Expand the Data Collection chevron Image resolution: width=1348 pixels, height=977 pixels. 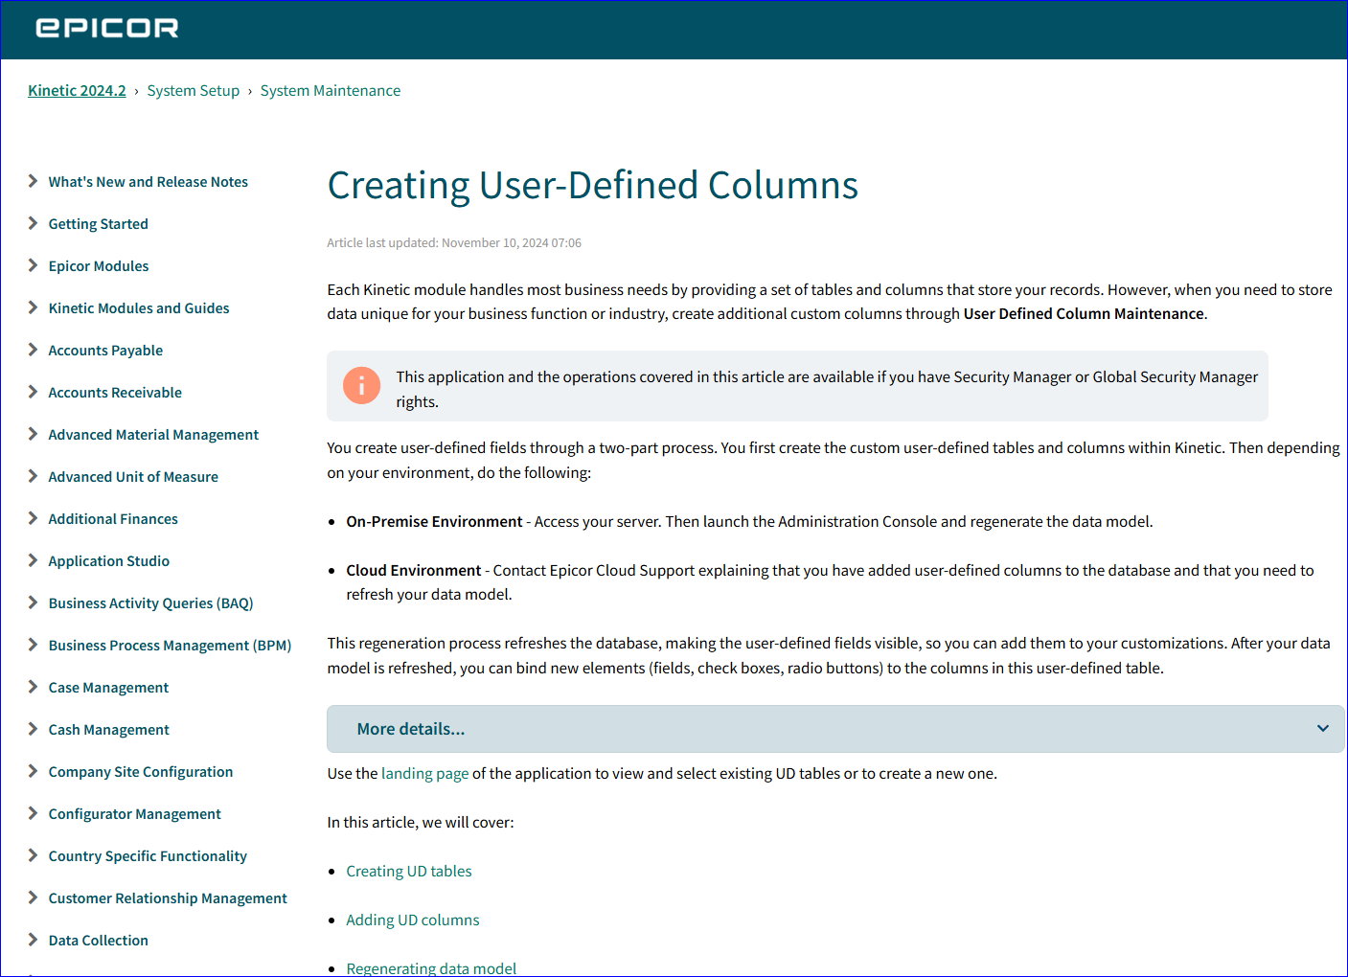pos(33,940)
